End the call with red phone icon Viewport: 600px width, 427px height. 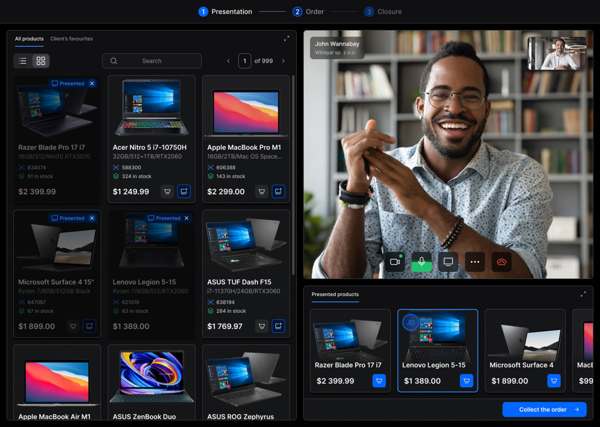click(x=501, y=262)
